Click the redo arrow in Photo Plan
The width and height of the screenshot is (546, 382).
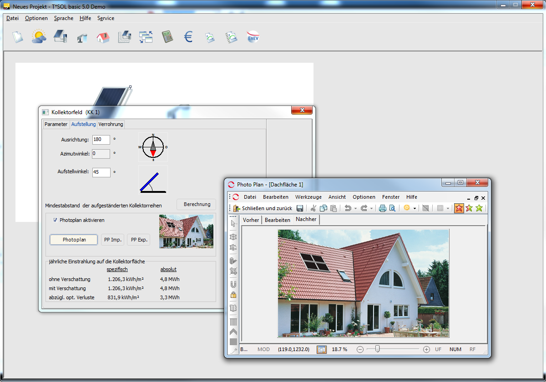364,208
